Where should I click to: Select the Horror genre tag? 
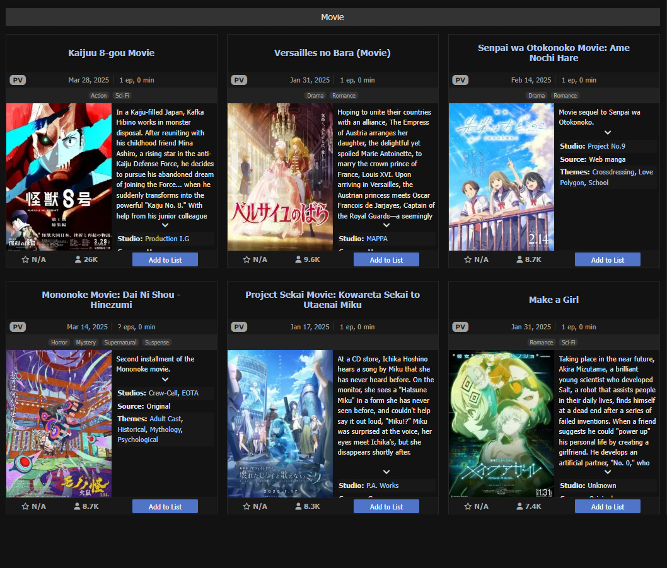59,343
